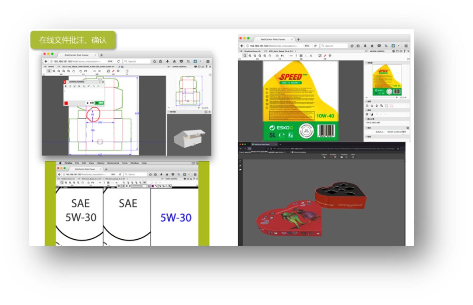Toggle Italic in the ADMIN annotation note
473x305 pixels.
(70, 86)
